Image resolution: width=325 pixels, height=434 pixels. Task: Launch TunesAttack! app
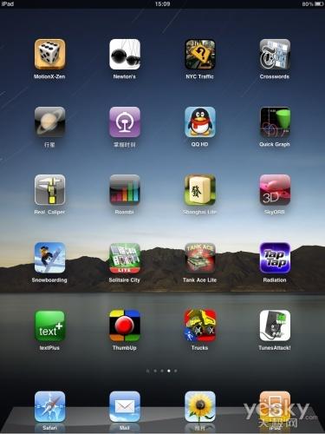[275, 325]
